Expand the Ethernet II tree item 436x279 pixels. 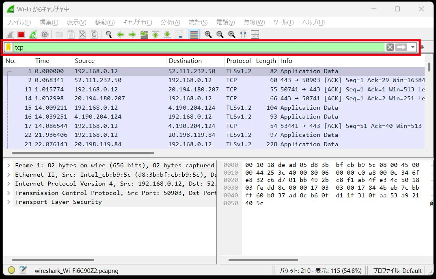tap(9, 175)
